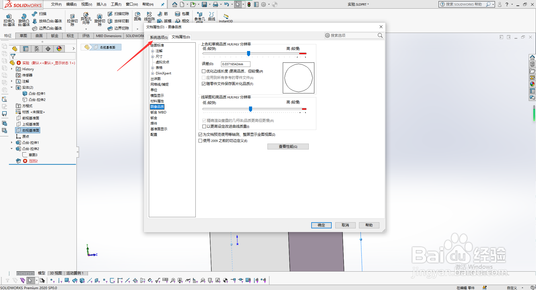The width and height of the screenshot is (536, 290).
Task: Click the 误差(D) deviation input field
Action: click(235, 64)
